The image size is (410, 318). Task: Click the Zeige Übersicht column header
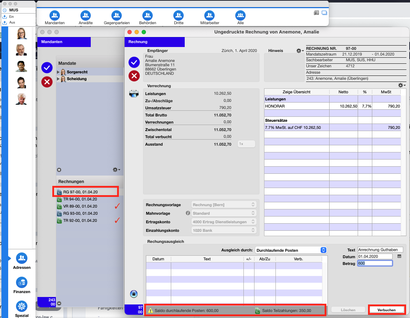(296, 92)
